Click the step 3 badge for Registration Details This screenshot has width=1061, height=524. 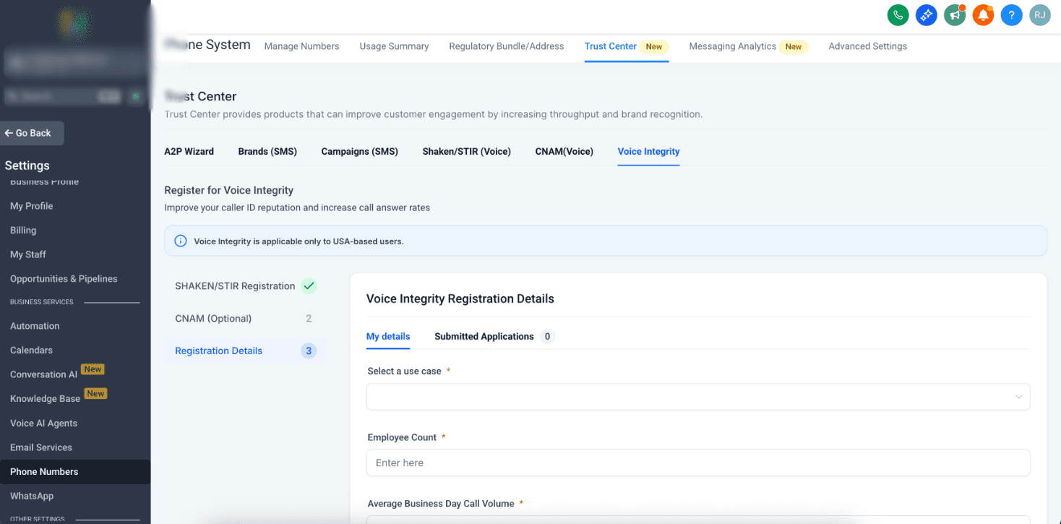click(309, 351)
